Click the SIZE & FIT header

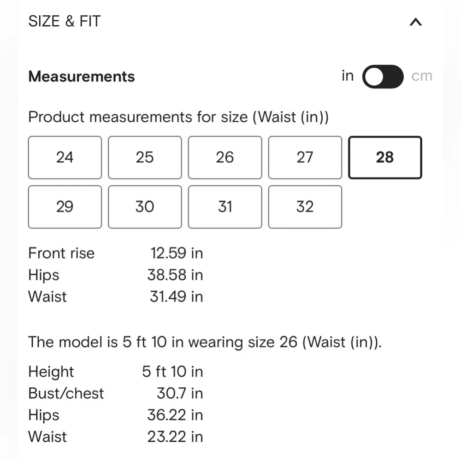64,21
